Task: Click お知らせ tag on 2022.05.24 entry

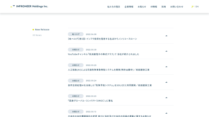Action: coord(76,81)
